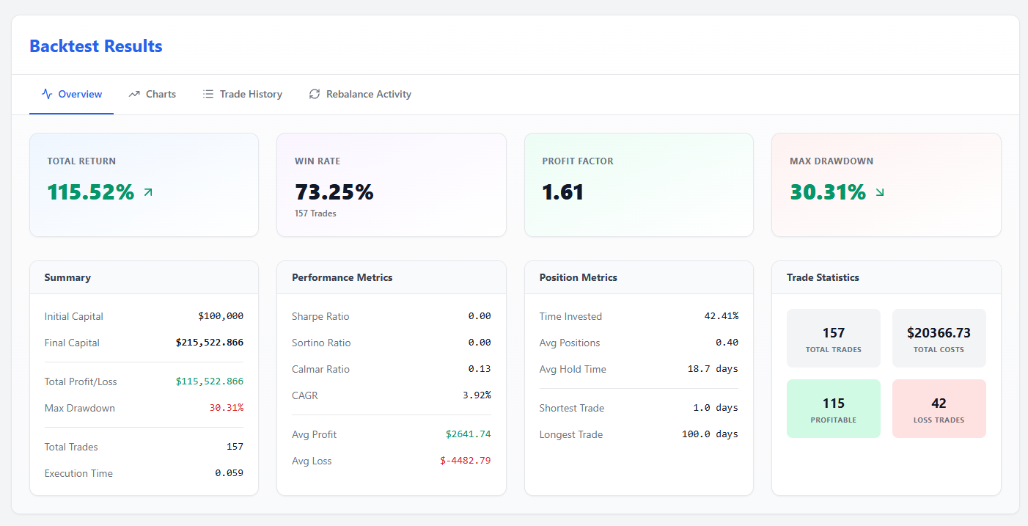Click the $20366.73 Total Costs tile
The height and width of the screenshot is (526, 1028).
coord(939,338)
